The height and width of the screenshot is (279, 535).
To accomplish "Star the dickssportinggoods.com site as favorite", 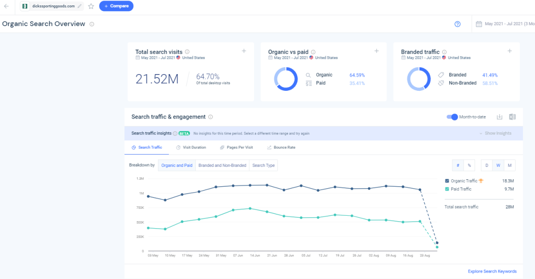I will 91,6.
